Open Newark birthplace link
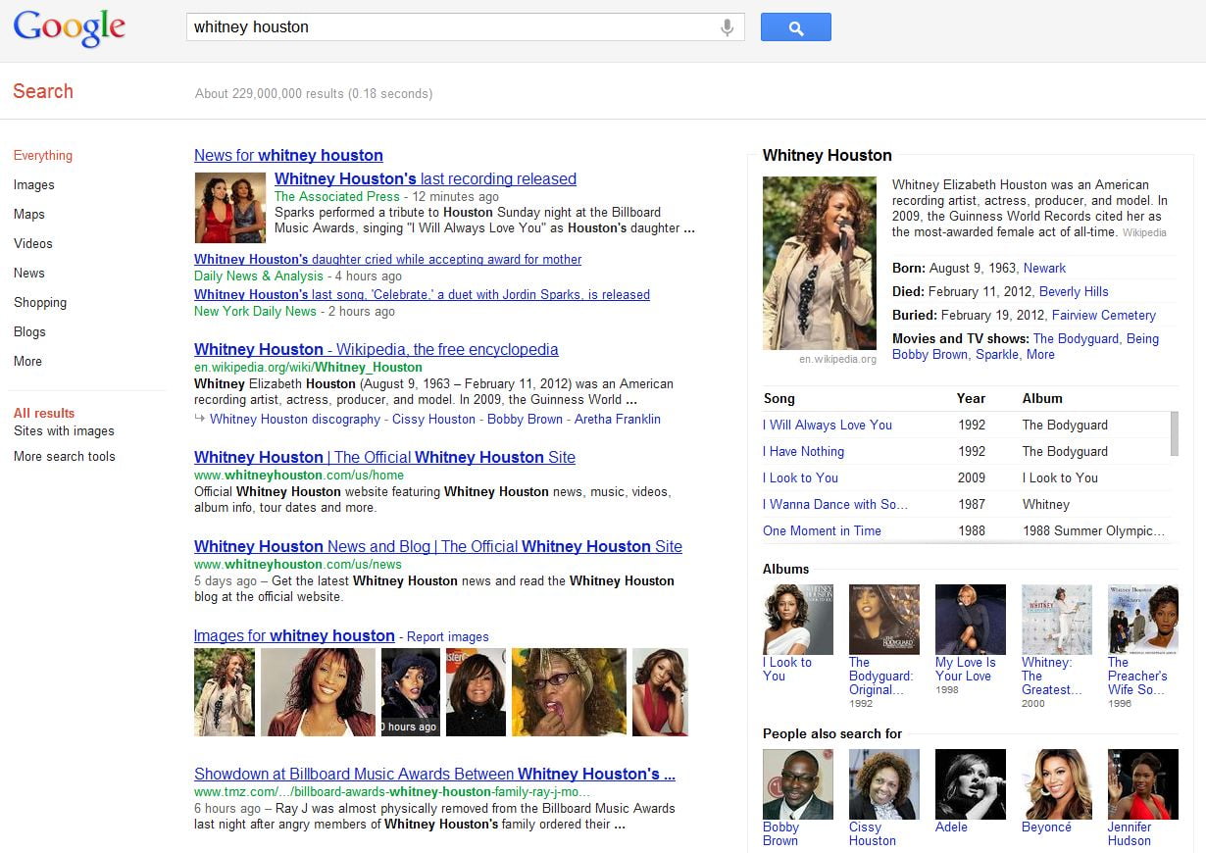The height and width of the screenshot is (853, 1206). 1044,268
